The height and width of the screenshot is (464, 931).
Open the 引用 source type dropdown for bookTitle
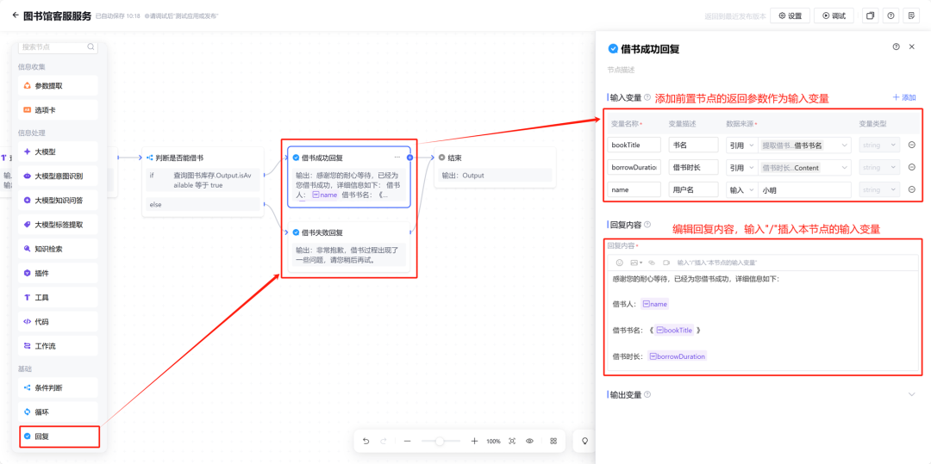pos(741,145)
